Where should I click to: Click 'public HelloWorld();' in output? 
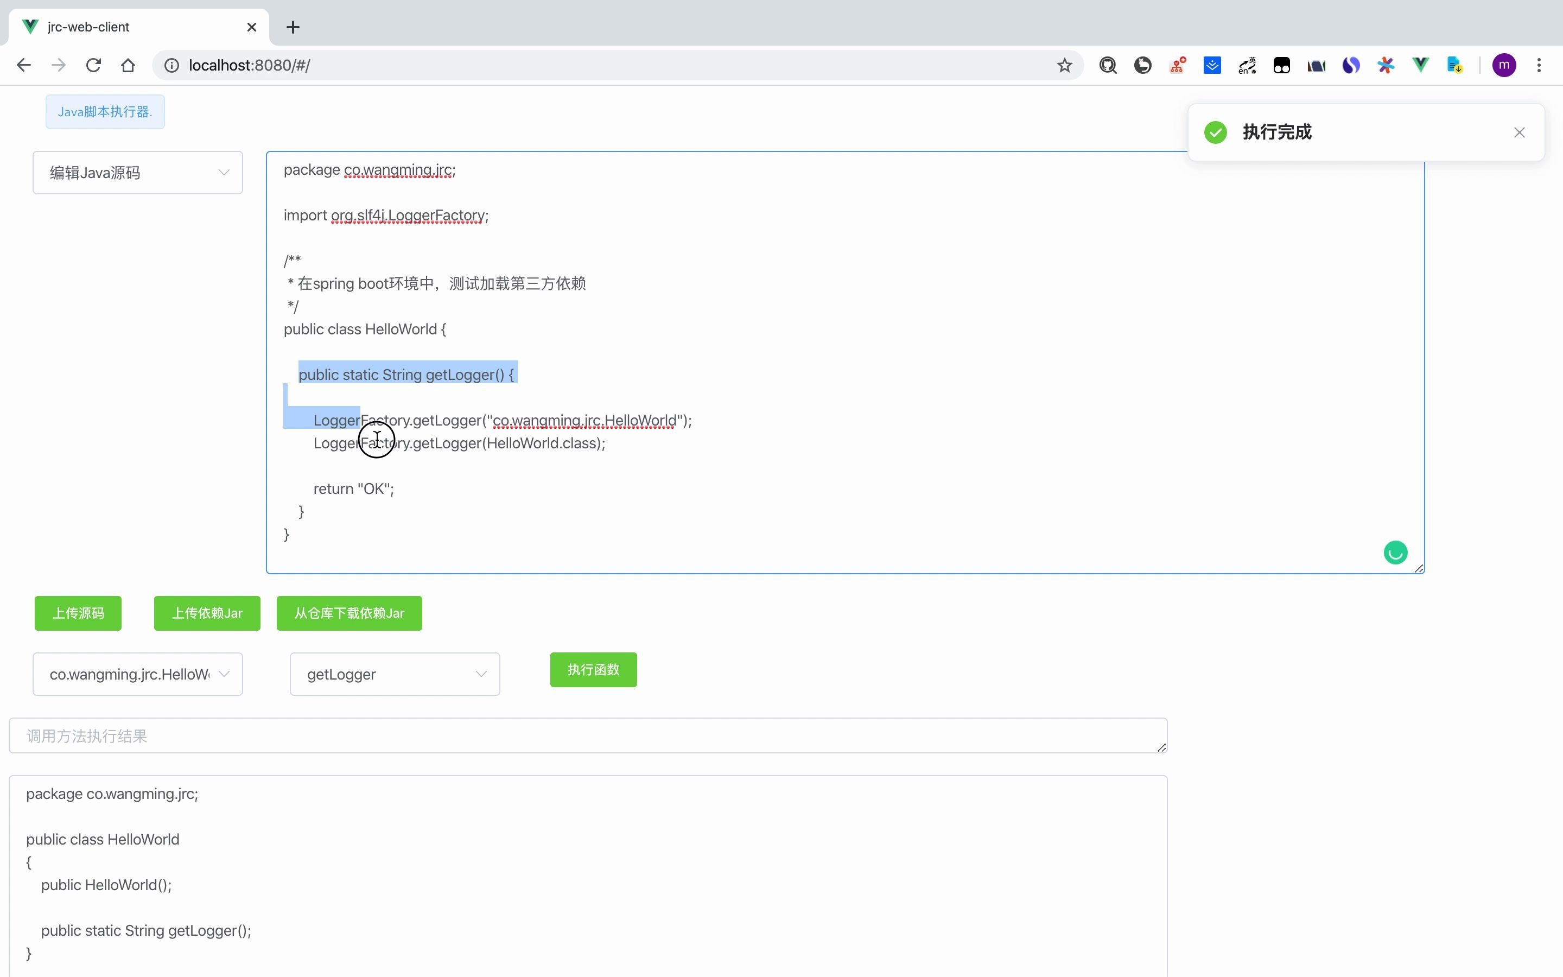tap(106, 885)
